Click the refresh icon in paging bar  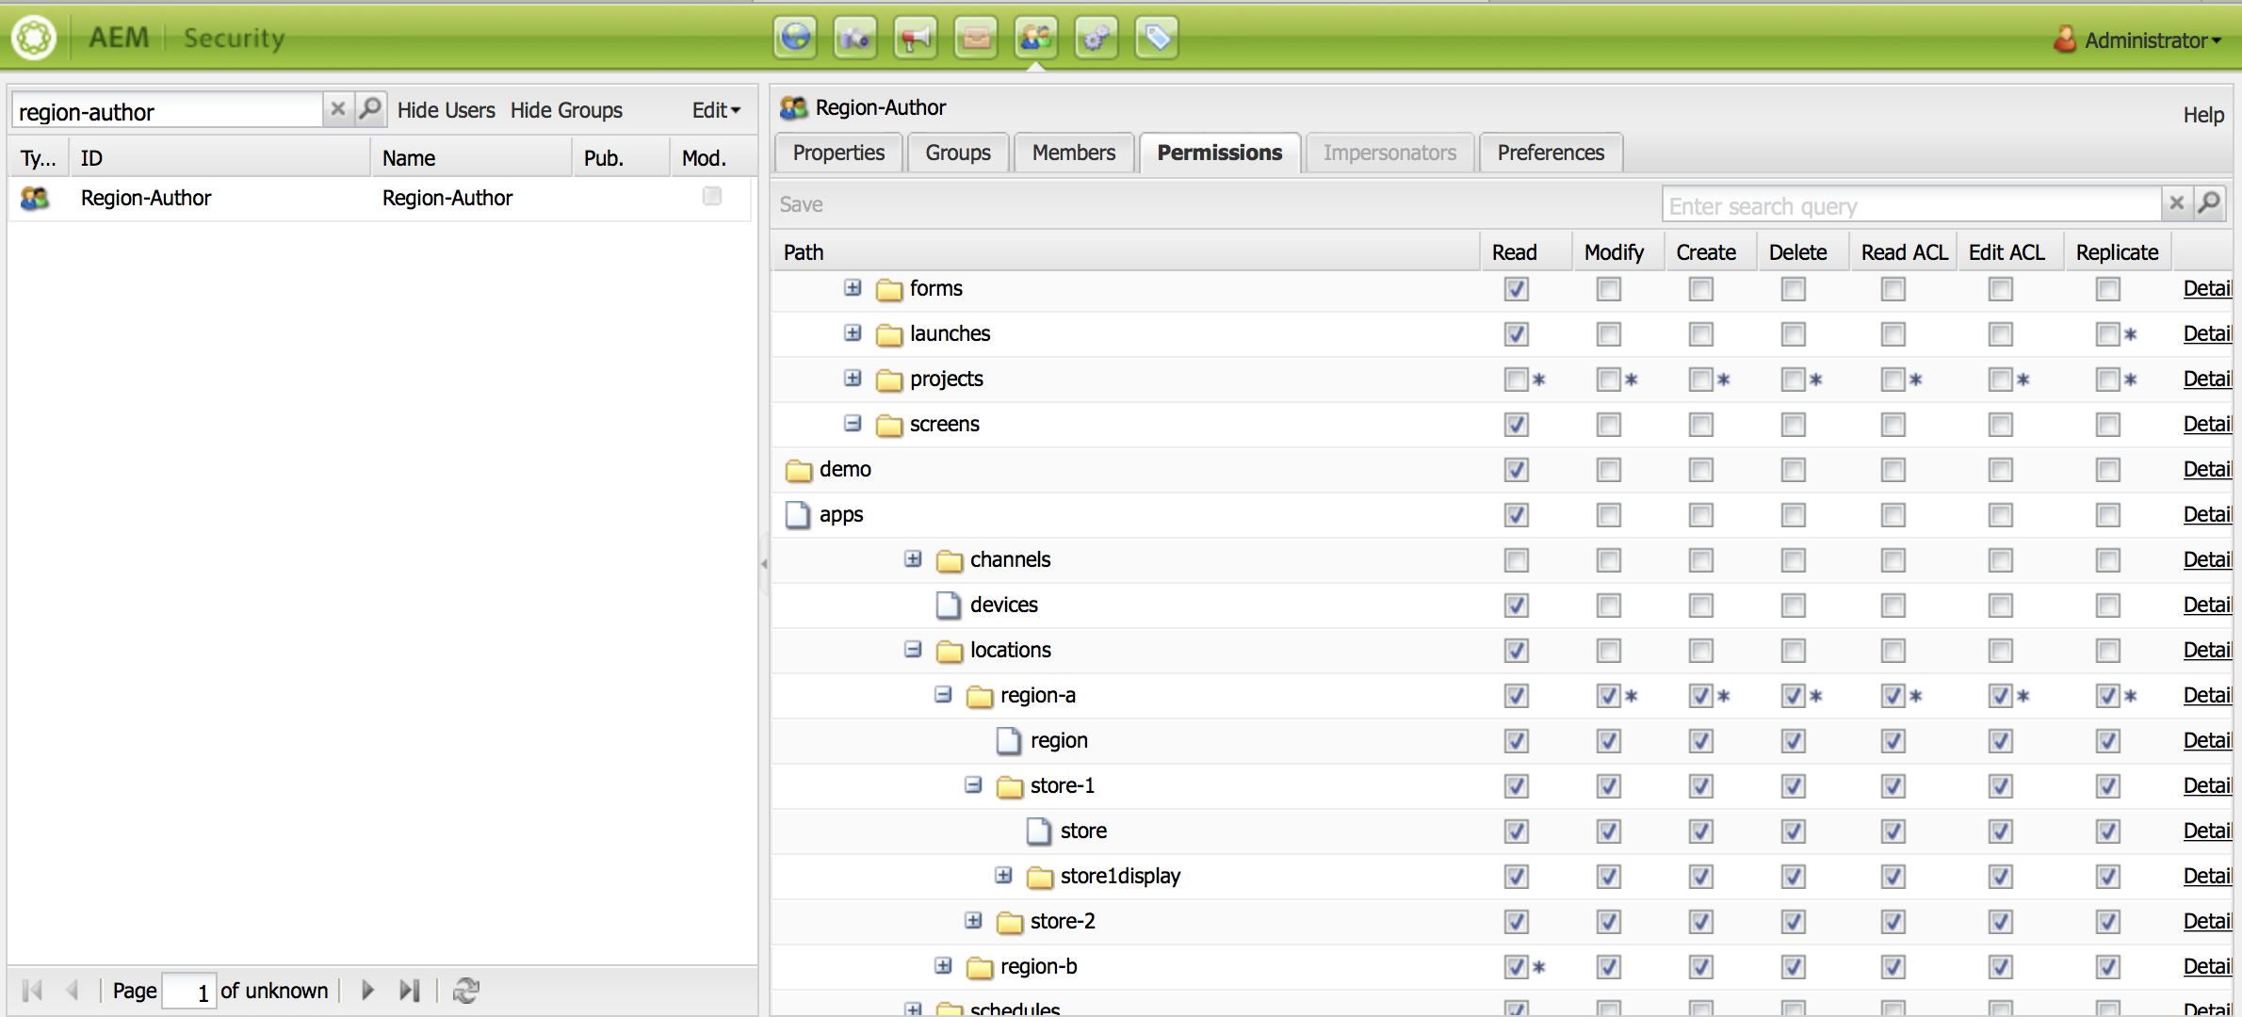465,991
